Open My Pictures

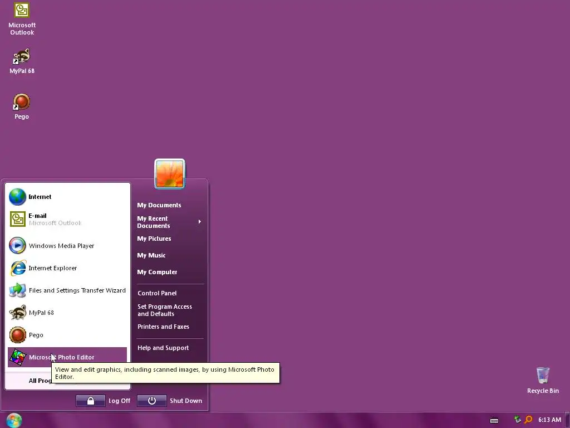coord(154,239)
